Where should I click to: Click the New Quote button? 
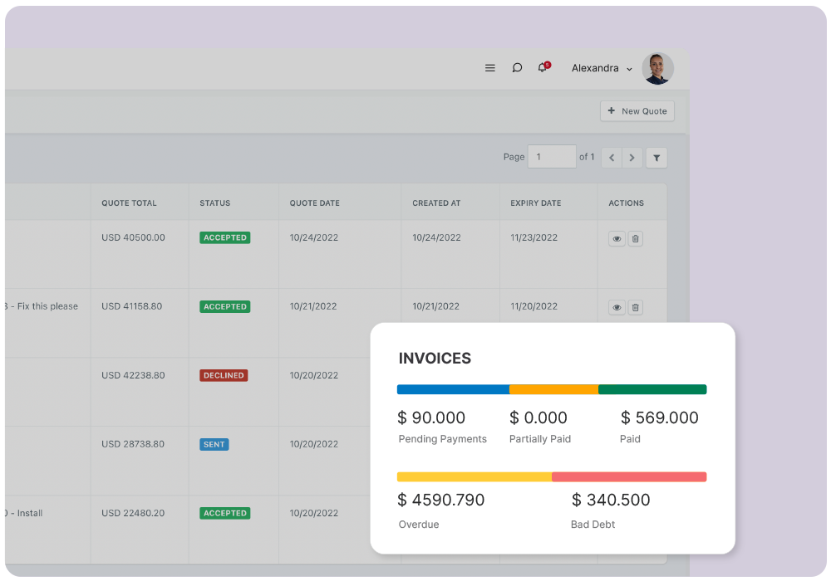637,111
